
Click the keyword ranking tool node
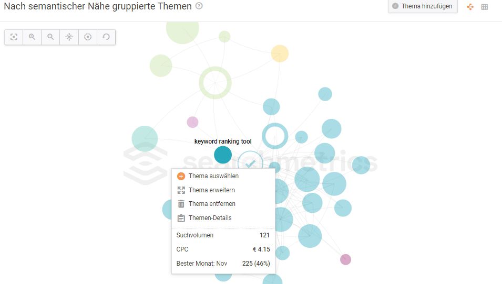click(223, 155)
